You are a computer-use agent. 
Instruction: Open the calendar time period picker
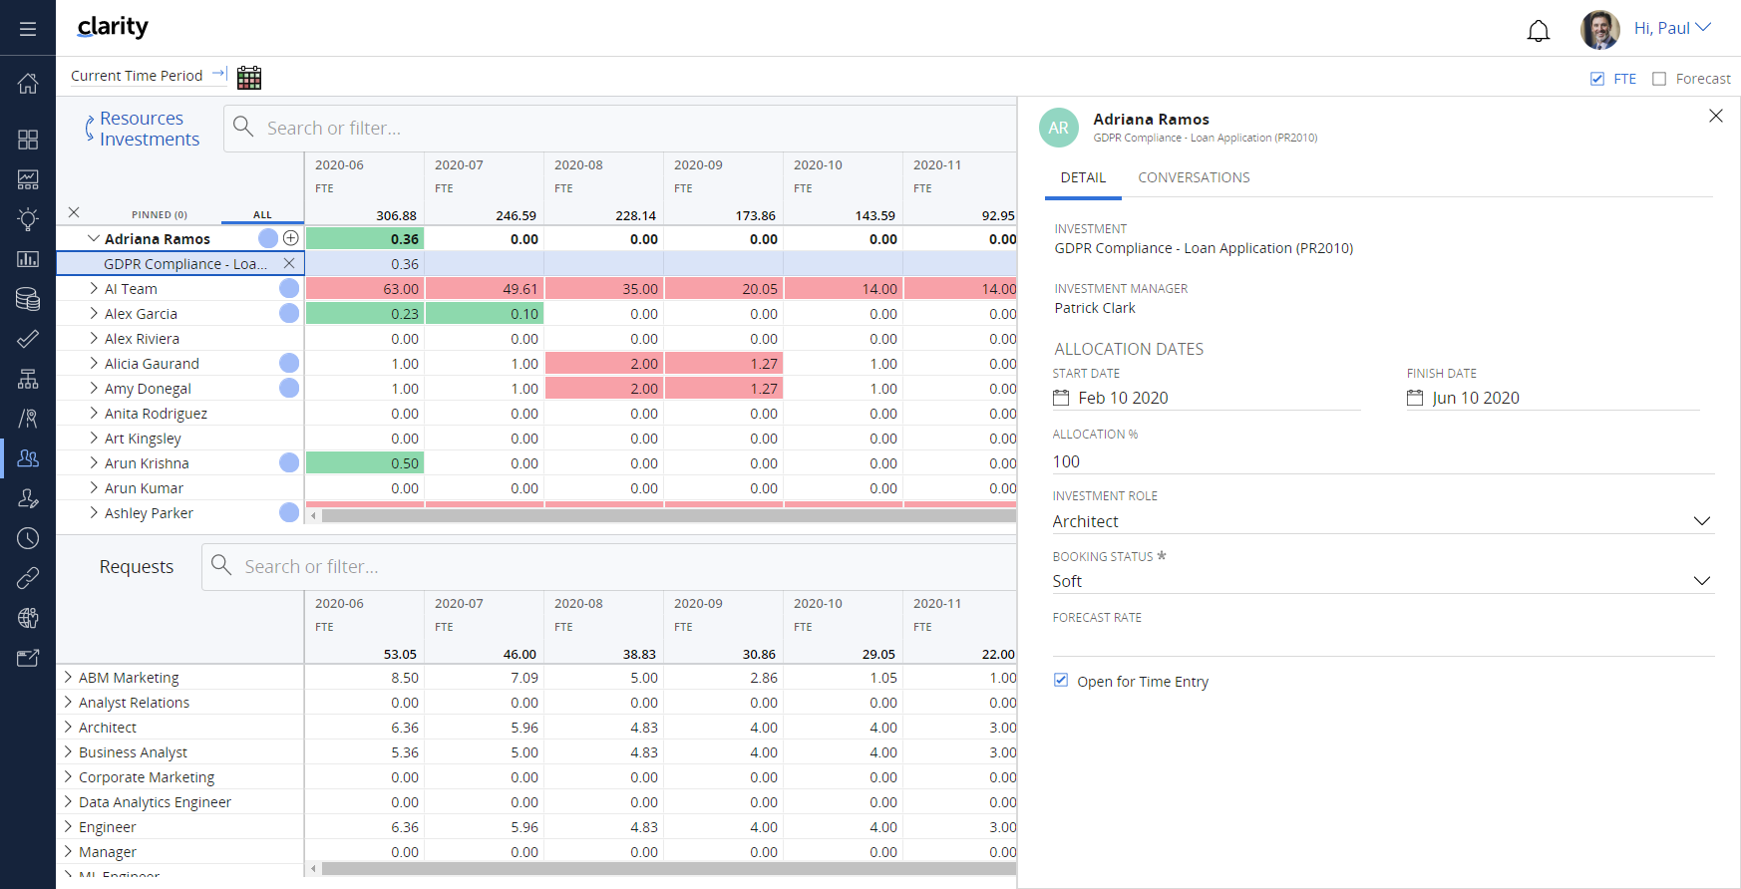click(249, 78)
